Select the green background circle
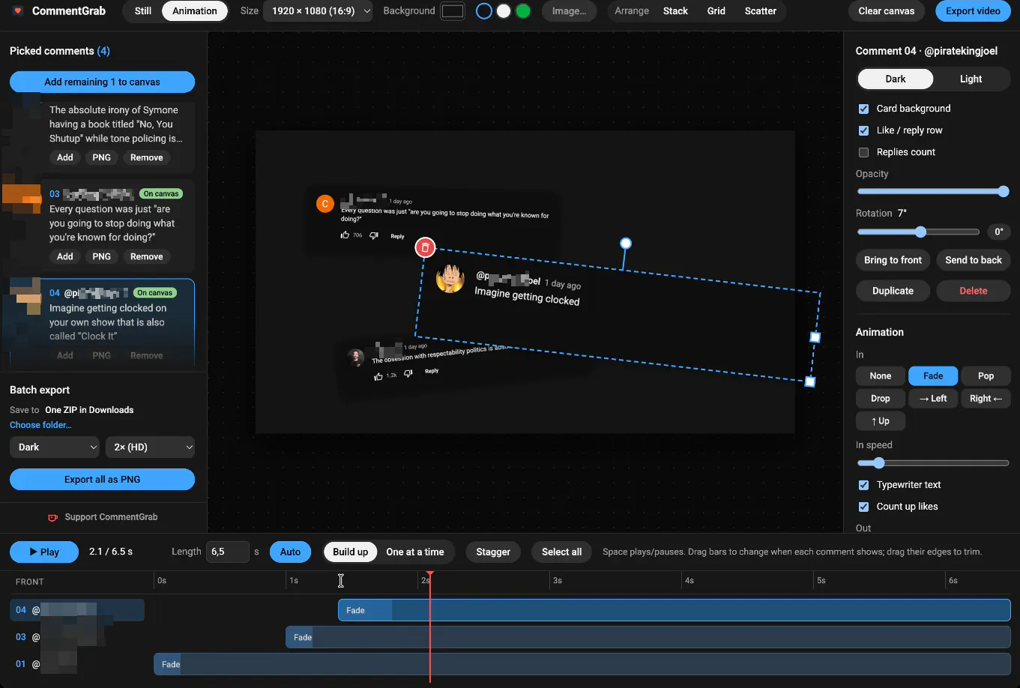 pos(523,11)
